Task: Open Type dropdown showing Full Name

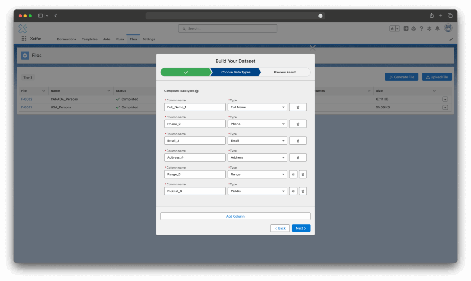Action: click(x=258, y=107)
